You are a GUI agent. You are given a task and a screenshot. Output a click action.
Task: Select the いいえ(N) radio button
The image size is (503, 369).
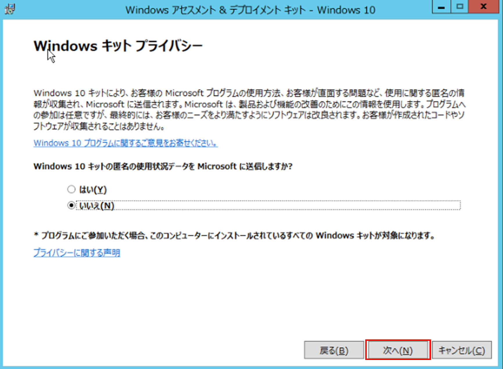pyautogui.click(x=71, y=205)
